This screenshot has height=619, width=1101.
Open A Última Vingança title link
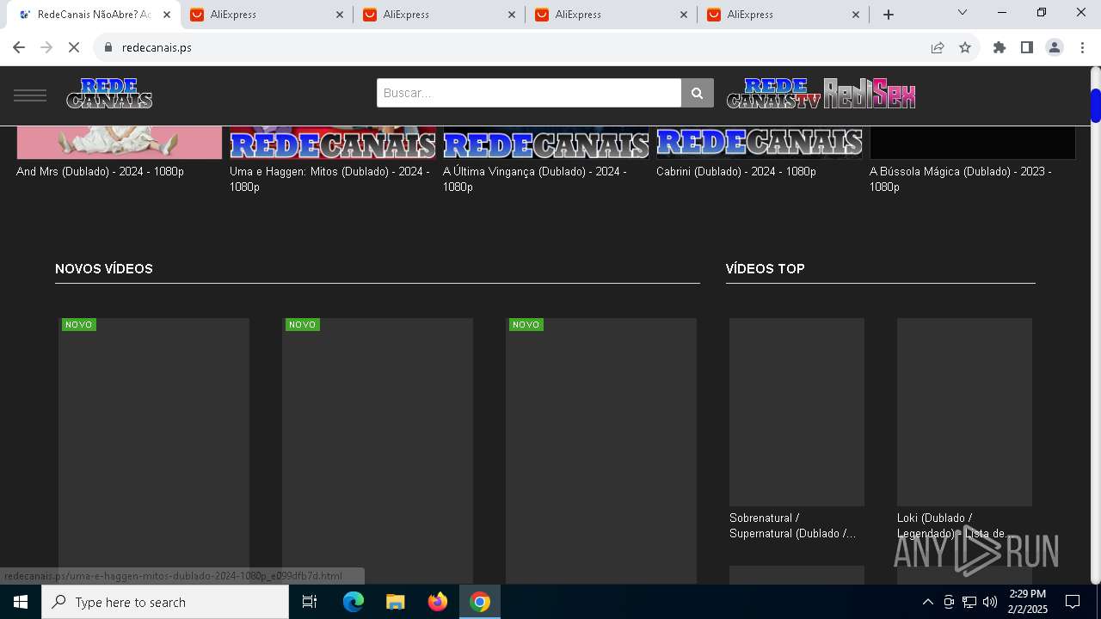click(534, 179)
